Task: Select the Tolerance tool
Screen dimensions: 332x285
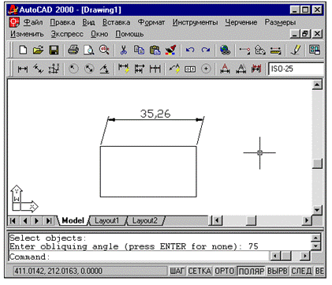Action: [190, 69]
